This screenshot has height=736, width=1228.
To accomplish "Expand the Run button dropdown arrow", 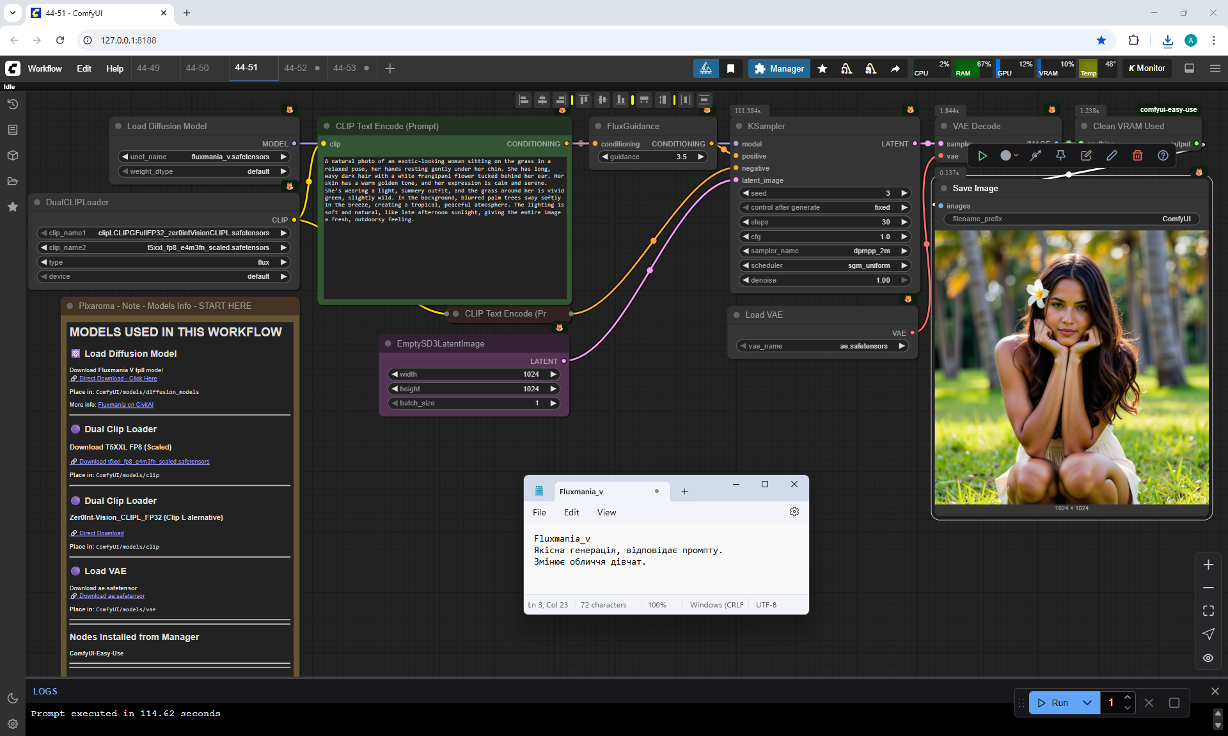I will click(x=1087, y=703).
